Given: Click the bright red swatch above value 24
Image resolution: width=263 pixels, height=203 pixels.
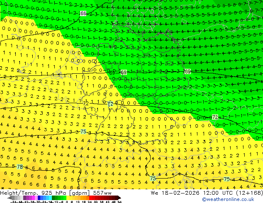Looking at the screenshot, I should pos(90,198).
